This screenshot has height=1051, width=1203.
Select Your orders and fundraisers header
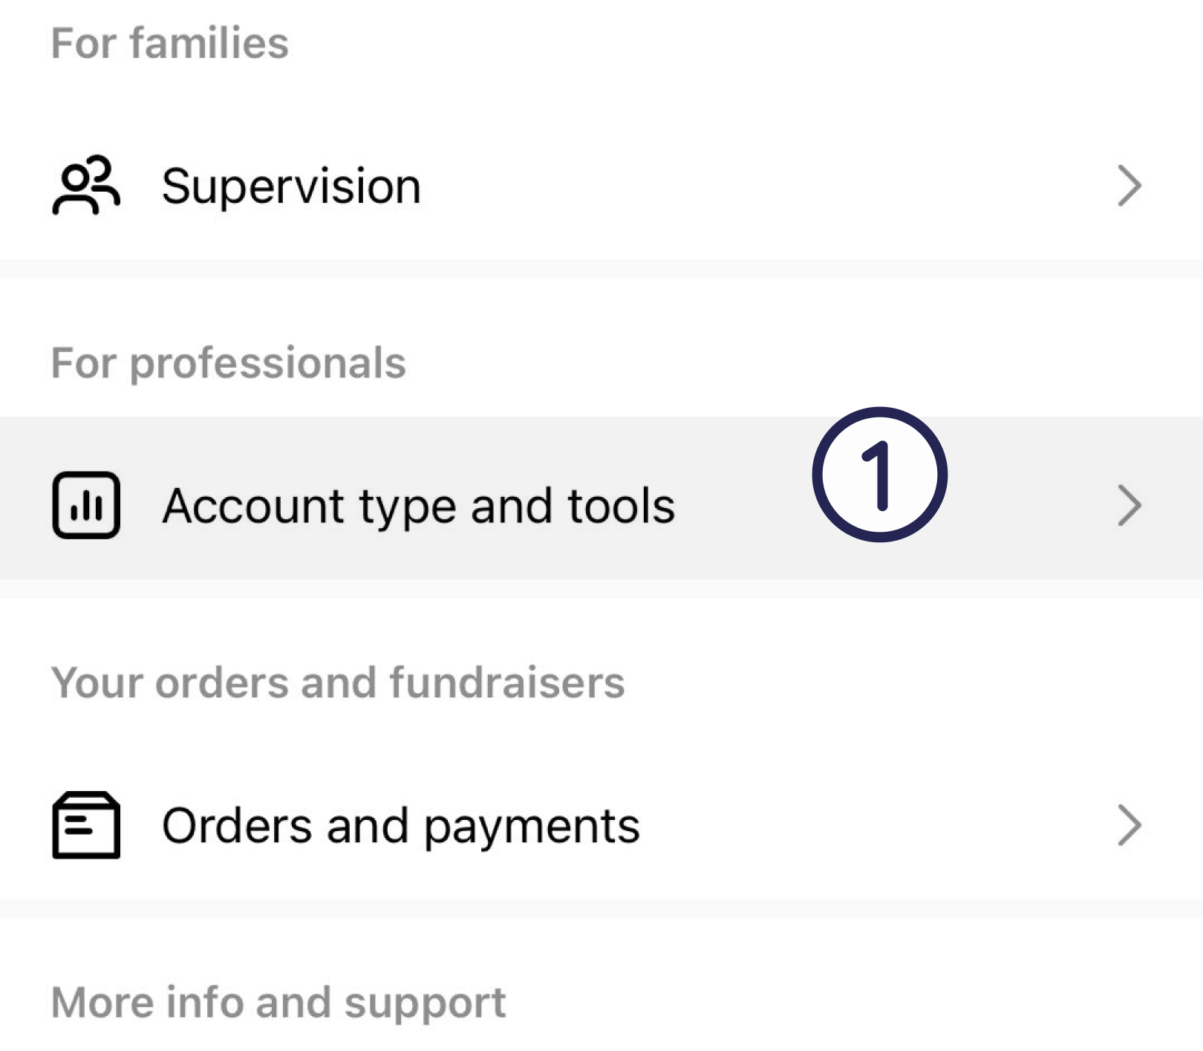(x=338, y=683)
